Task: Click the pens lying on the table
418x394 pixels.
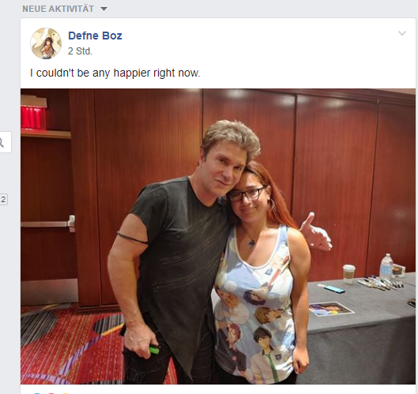Action: point(381,283)
